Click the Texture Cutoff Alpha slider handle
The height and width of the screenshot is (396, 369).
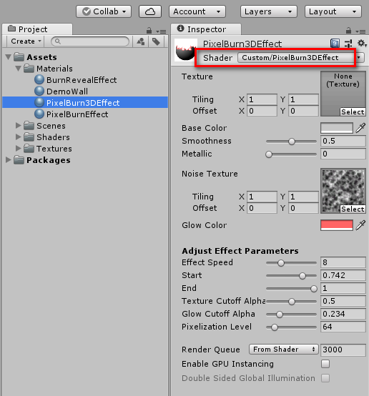click(x=292, y=302)
